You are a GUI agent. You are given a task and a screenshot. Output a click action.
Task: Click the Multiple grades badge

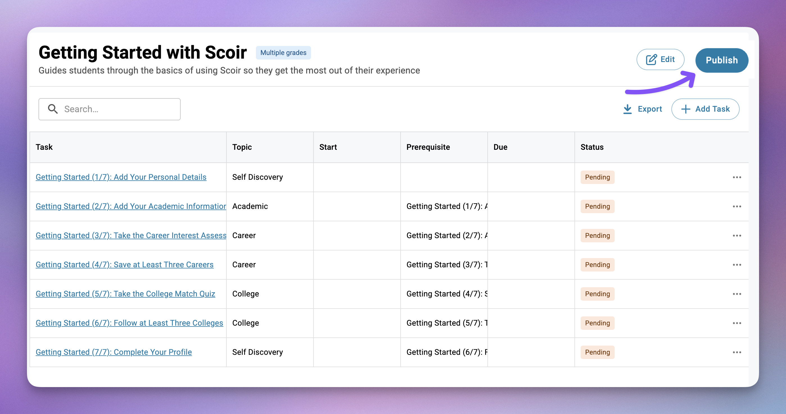283,53
